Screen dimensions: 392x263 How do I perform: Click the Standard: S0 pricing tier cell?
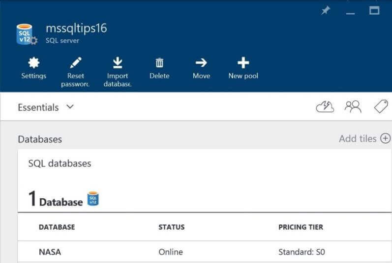(x=302, y=252)
